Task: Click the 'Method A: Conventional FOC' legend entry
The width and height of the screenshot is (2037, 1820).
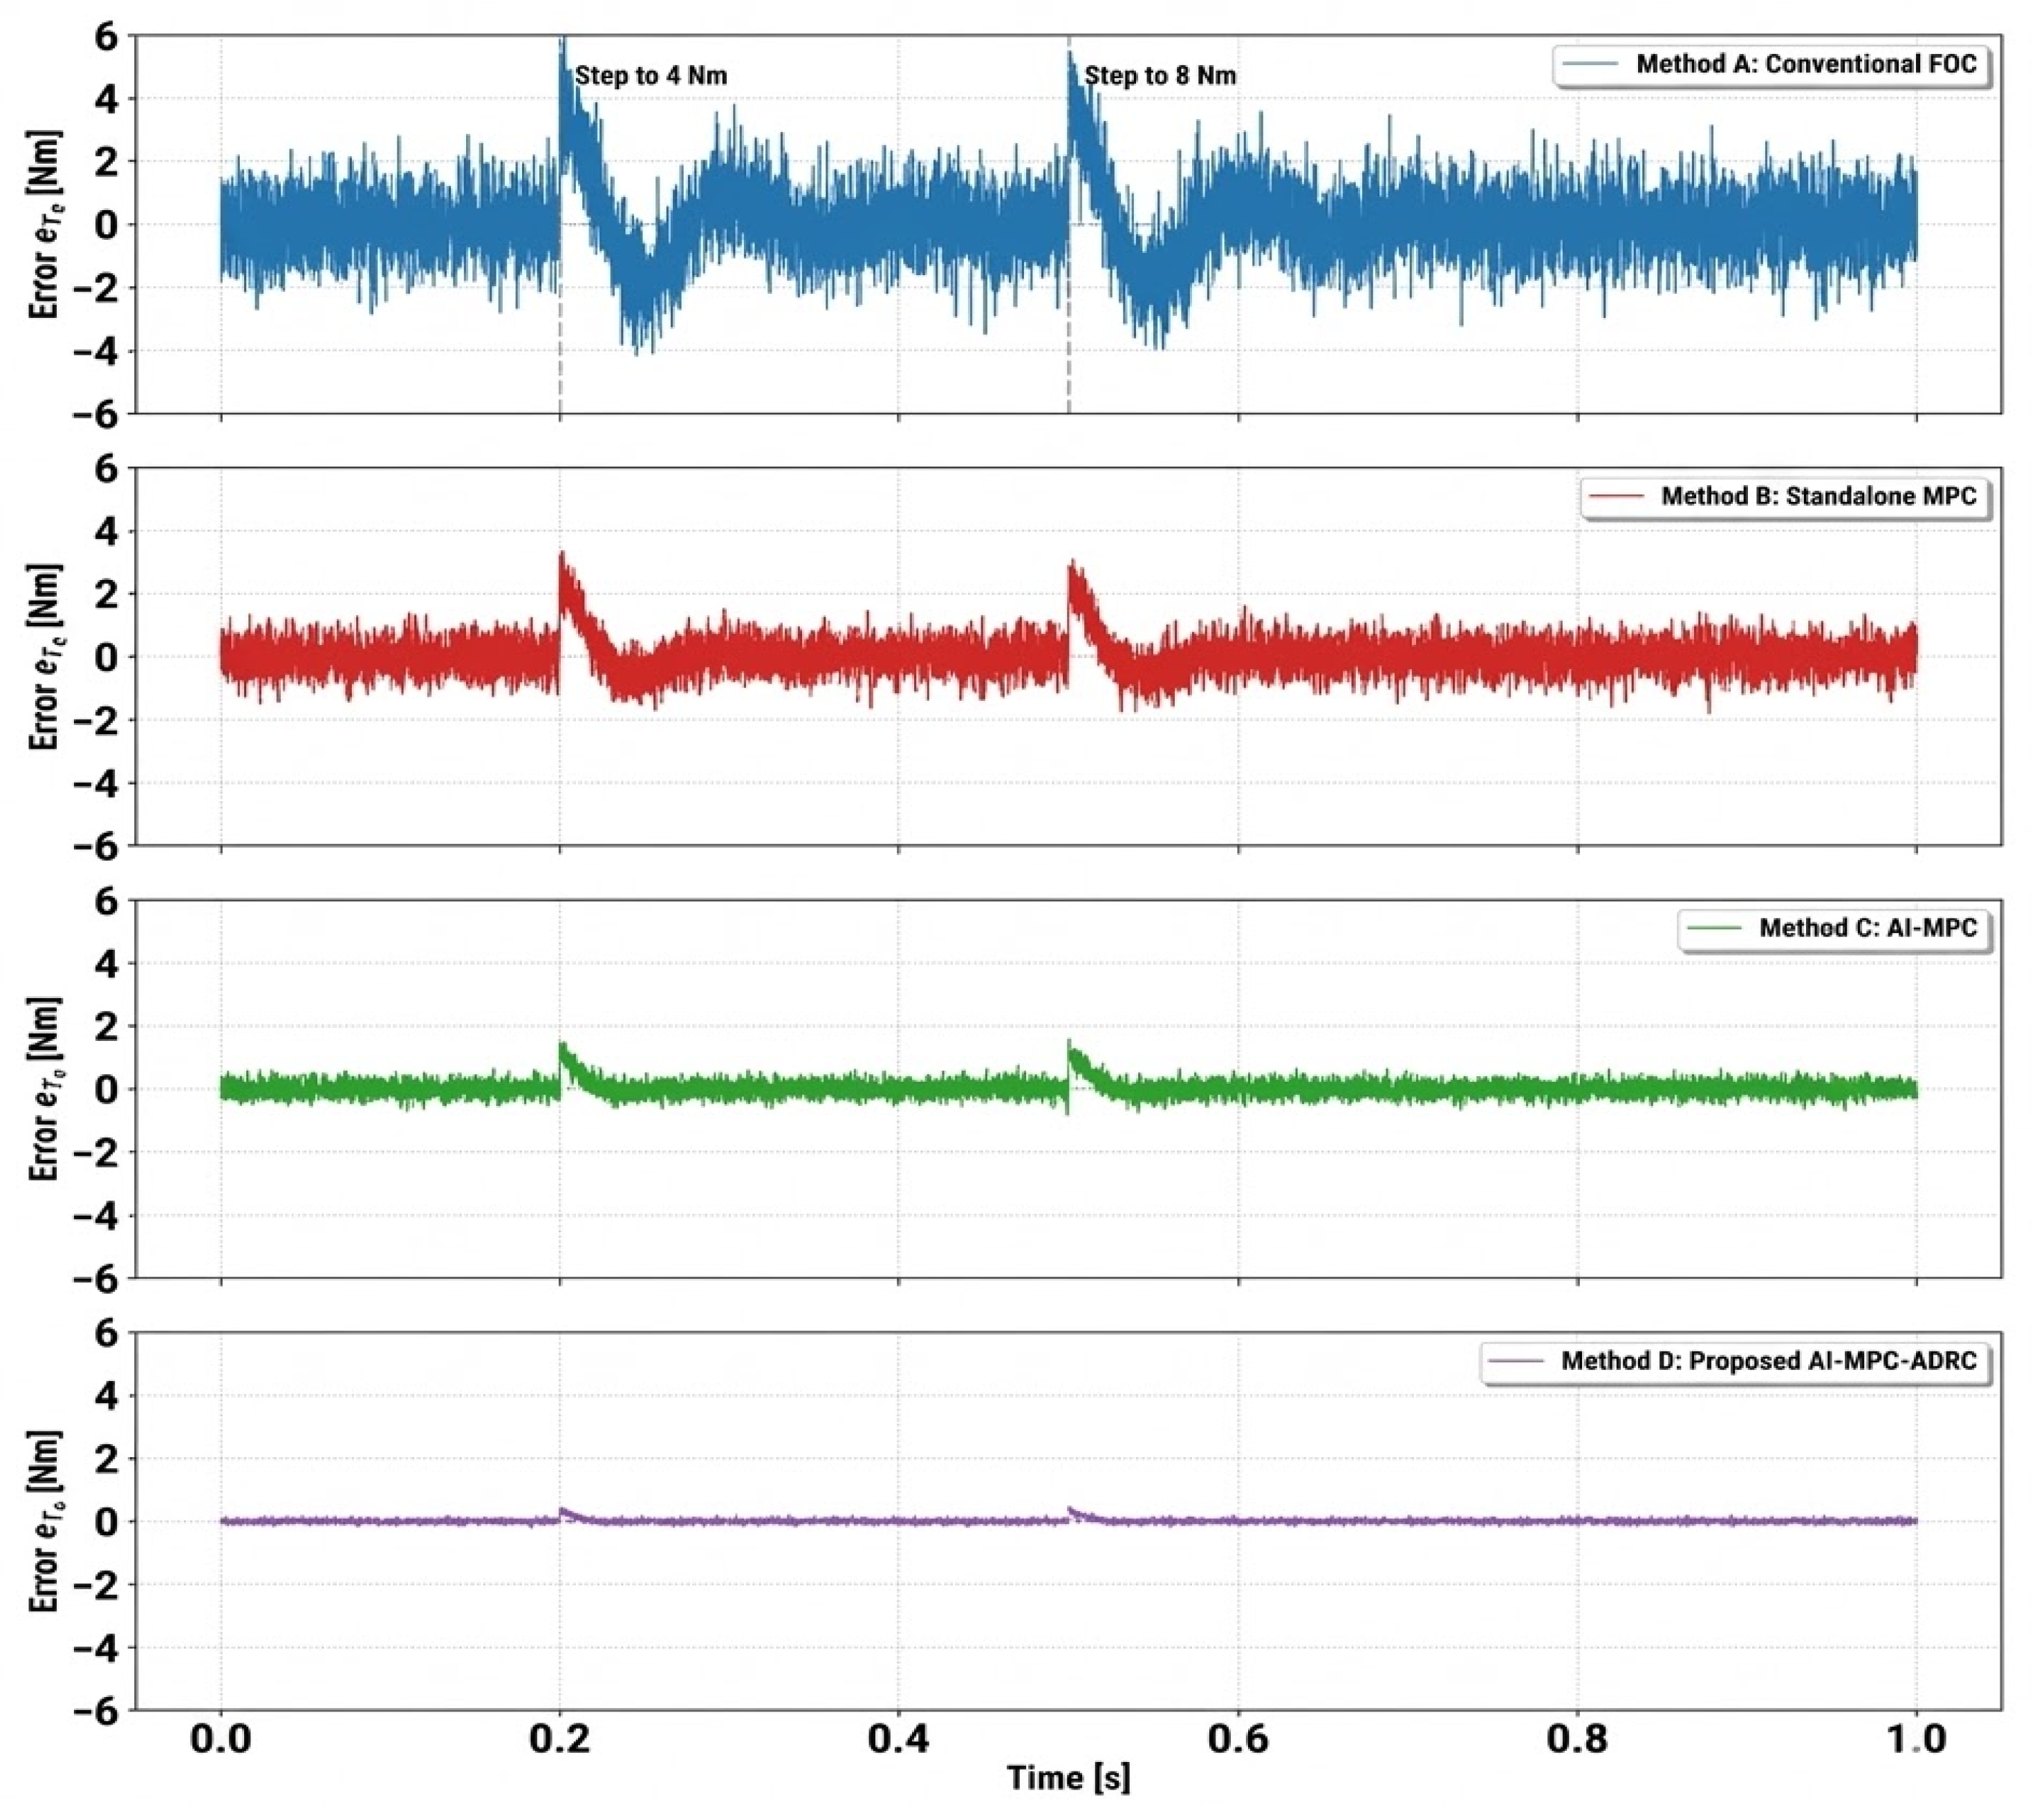Action: tap(1770, 65)
